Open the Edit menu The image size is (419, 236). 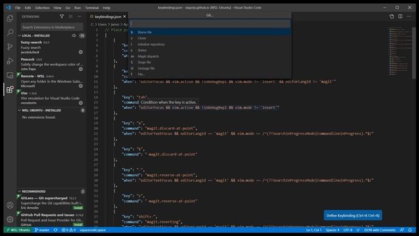(27, 8)
